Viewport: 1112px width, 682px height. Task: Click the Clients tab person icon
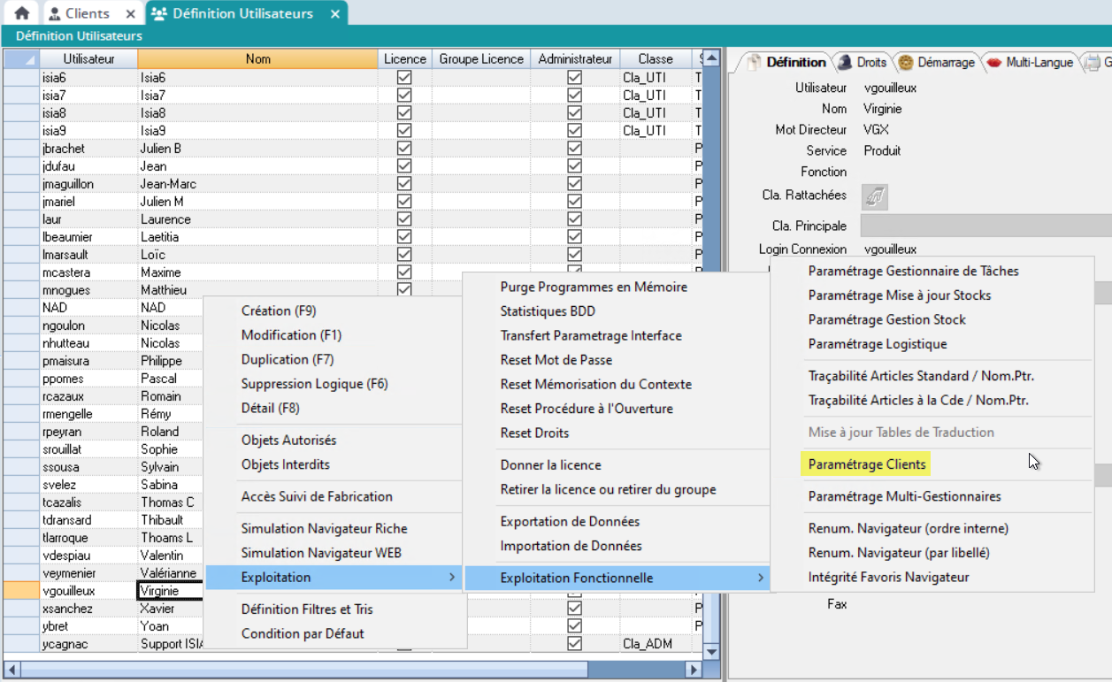pyautogui.click(x=55, y=13)
